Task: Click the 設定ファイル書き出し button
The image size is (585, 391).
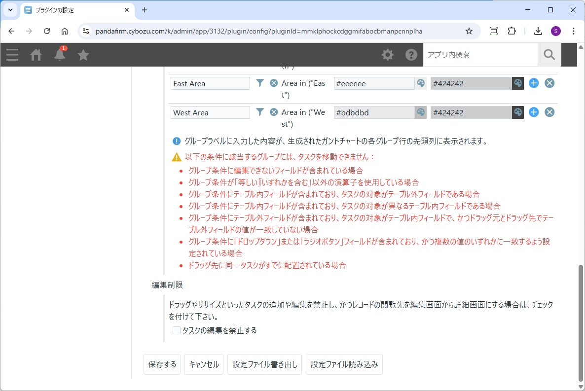Action: pos(265,365)
